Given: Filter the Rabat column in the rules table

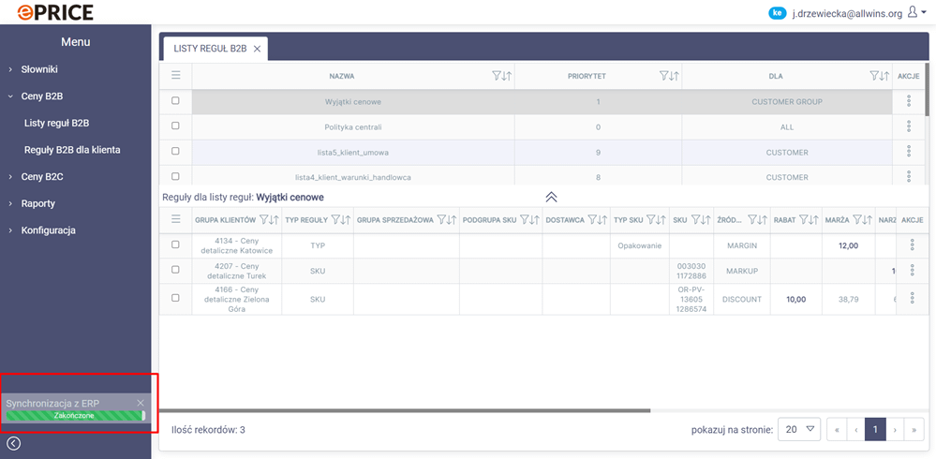Looking at the screenshot, I should (x=804, y=220).
